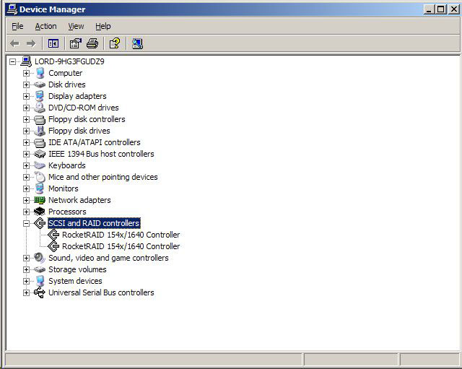Screen dimensions: 462x369
Task: Expand the Monitors category
Action: coord(26,188)
